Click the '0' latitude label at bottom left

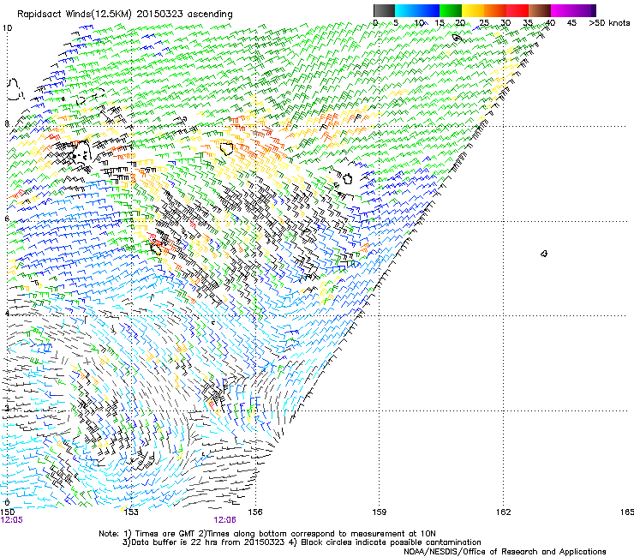pos(7,503)
